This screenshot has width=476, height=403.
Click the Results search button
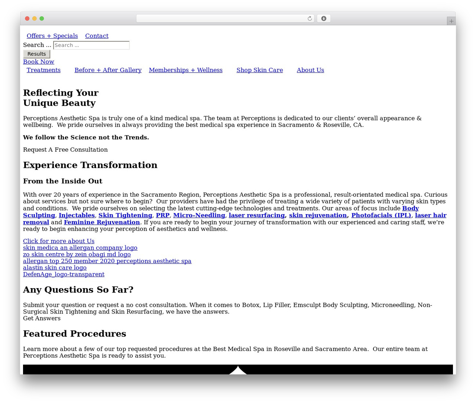click(36, 54)
